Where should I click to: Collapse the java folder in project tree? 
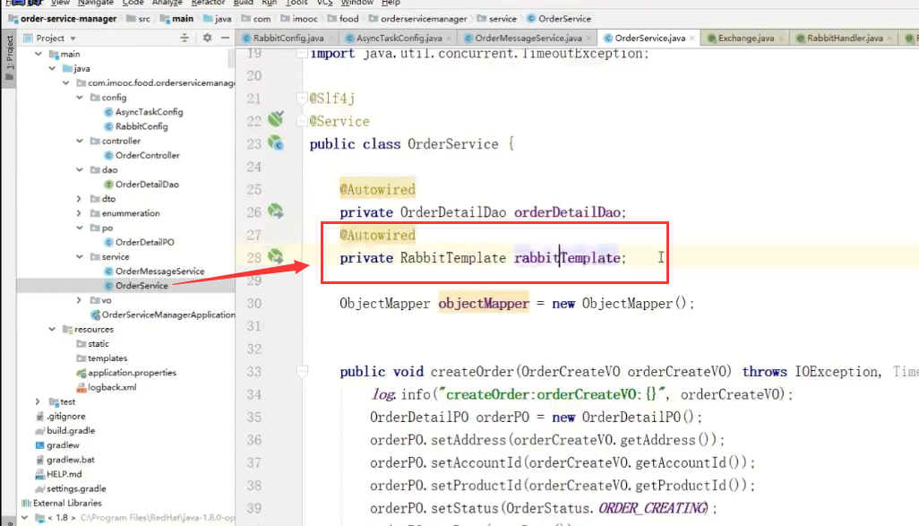coord(52,69)
